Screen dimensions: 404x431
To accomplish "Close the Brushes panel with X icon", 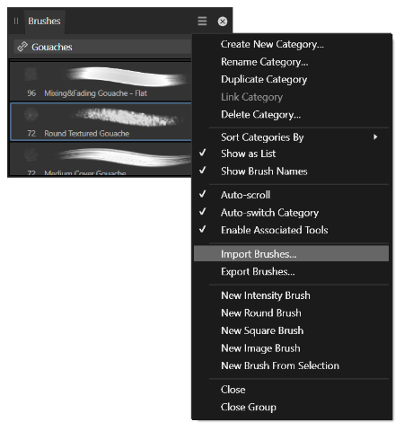I will (223, 22).
